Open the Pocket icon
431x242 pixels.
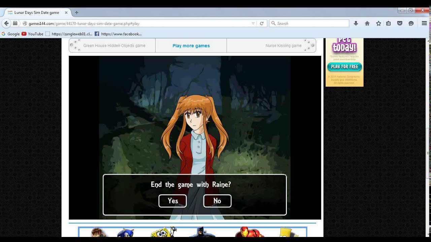[x=400, y=24]
